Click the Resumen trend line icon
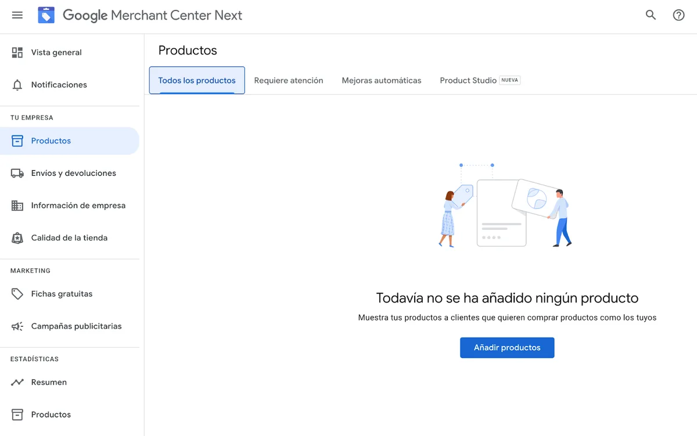This screenshot has width=697, height=436. click(x=17, y=382)
